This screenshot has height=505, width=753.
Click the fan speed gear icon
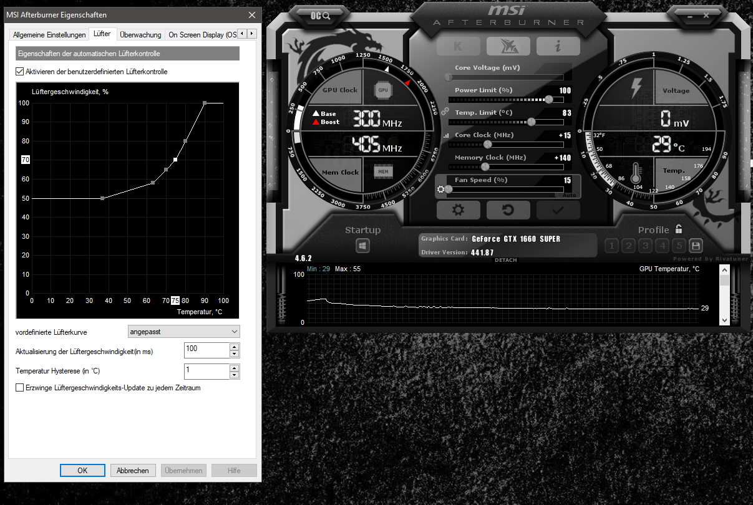(441, 190)
